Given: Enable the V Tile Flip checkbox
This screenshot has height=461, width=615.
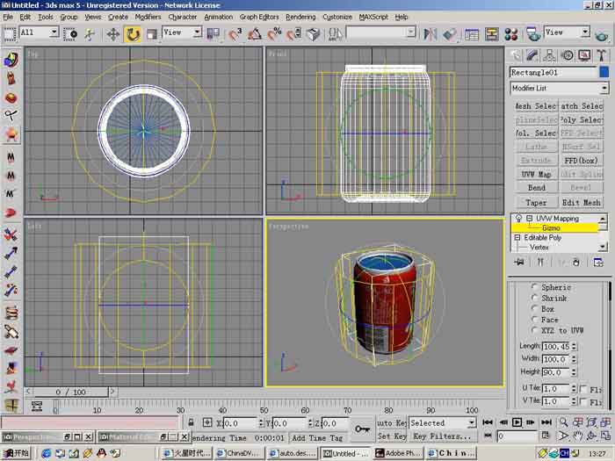Looking at the screenshot, I should coord(583,402).
